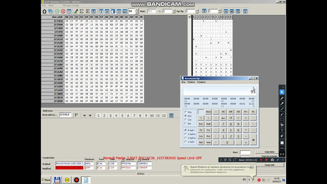Click the green checkmark confirm icon

click(57, 11)
